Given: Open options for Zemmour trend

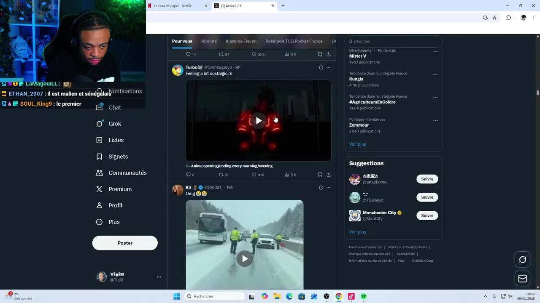Looking at the screenshot, I should (435, 120).
